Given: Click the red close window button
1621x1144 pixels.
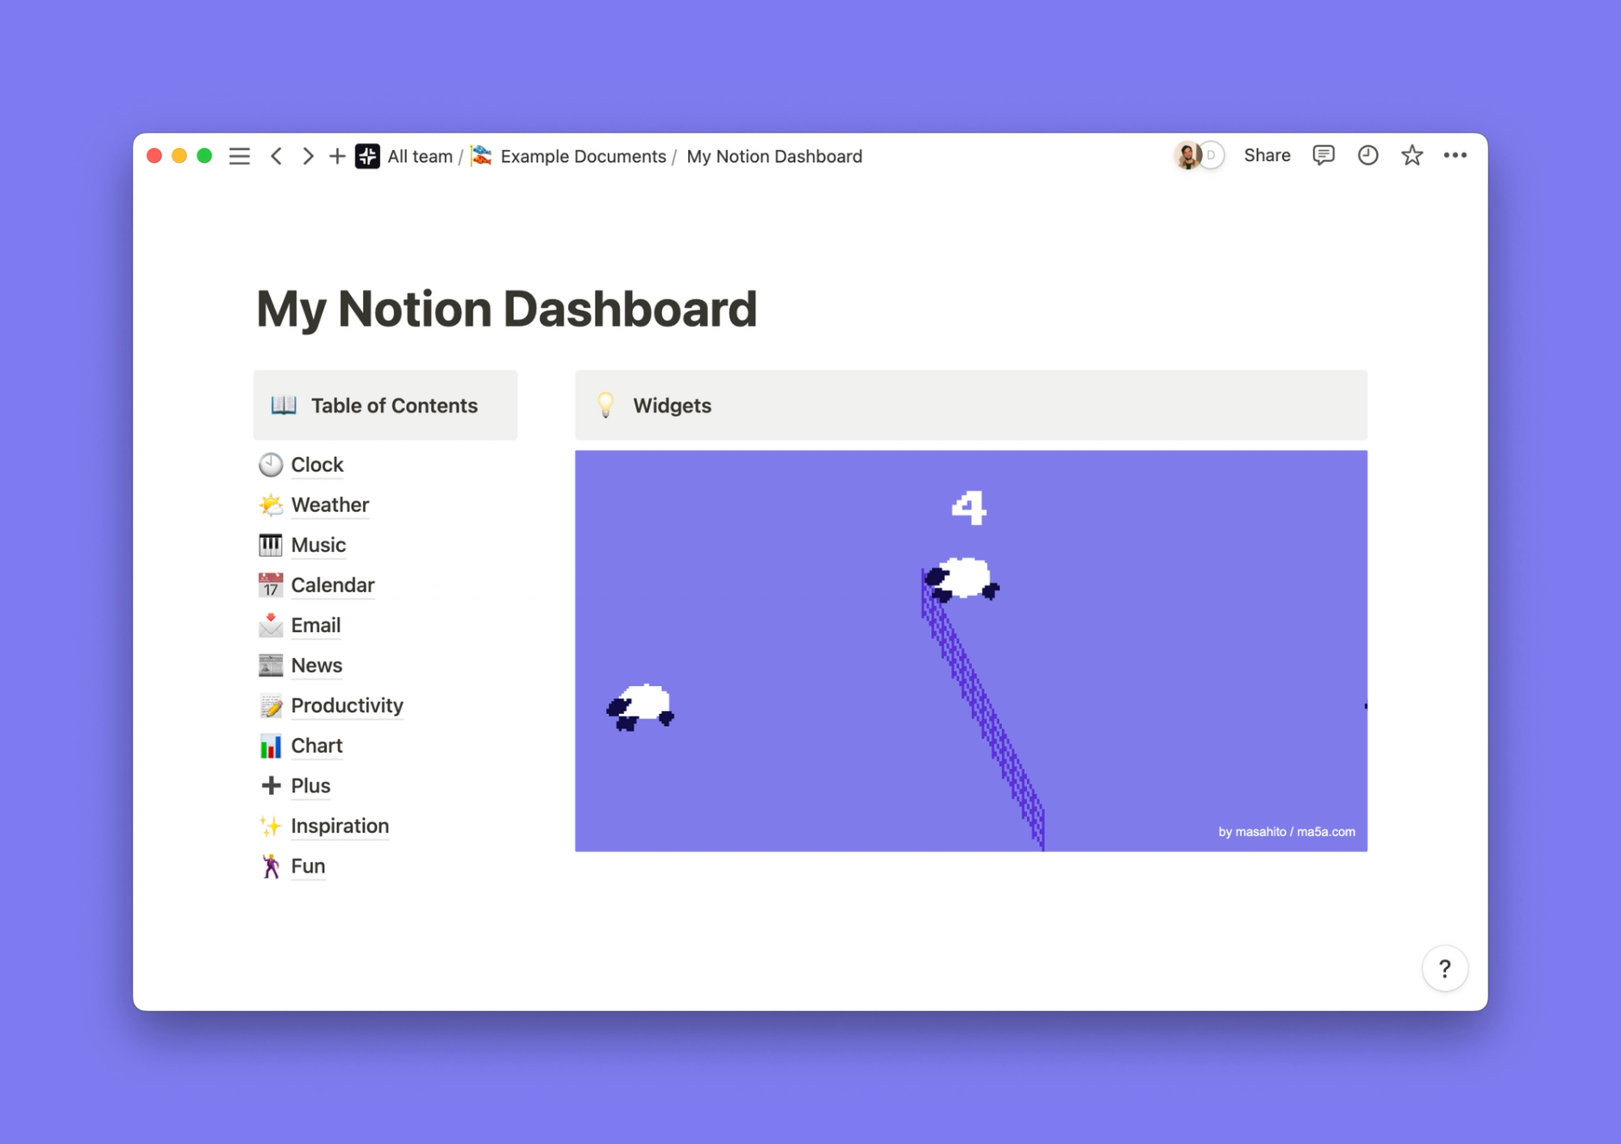Looking at the screenshot, I should (154, 156).
